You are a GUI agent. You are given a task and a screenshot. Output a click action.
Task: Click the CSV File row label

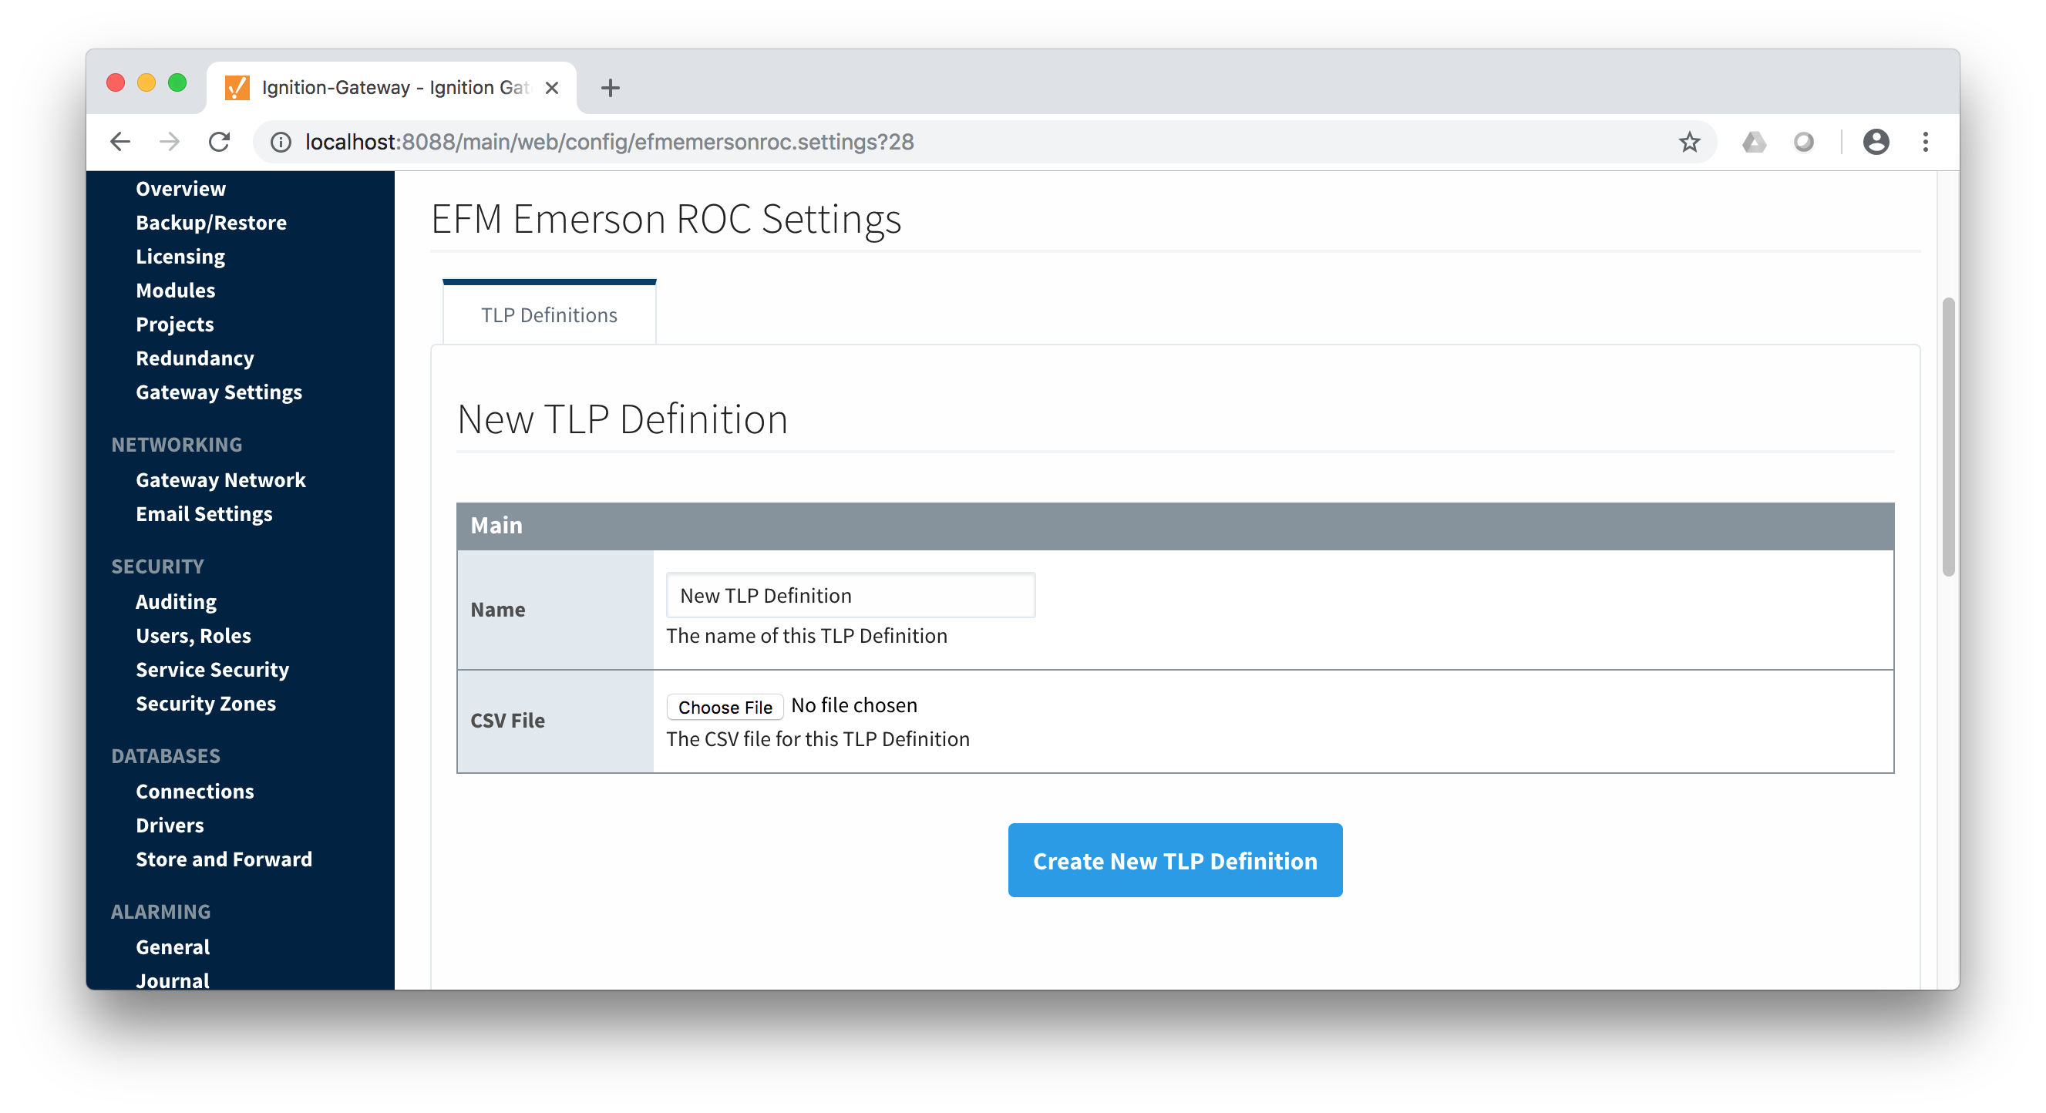[506, 720]
